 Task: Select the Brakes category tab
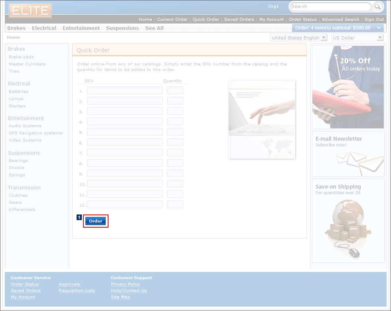click(16, 28)
